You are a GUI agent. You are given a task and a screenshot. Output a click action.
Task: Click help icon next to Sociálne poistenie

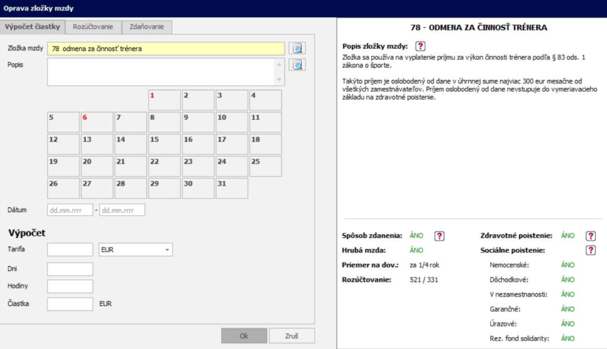[x=590, y=251]
